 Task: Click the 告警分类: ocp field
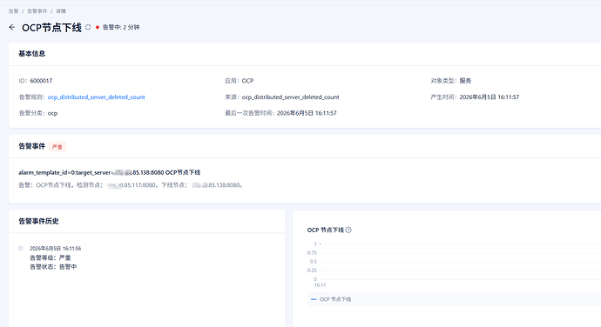point(38,113)
